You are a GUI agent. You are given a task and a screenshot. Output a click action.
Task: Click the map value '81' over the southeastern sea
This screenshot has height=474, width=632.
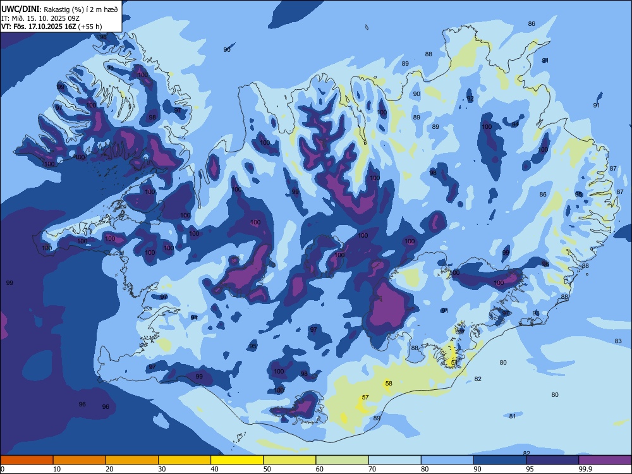[513, 416]
